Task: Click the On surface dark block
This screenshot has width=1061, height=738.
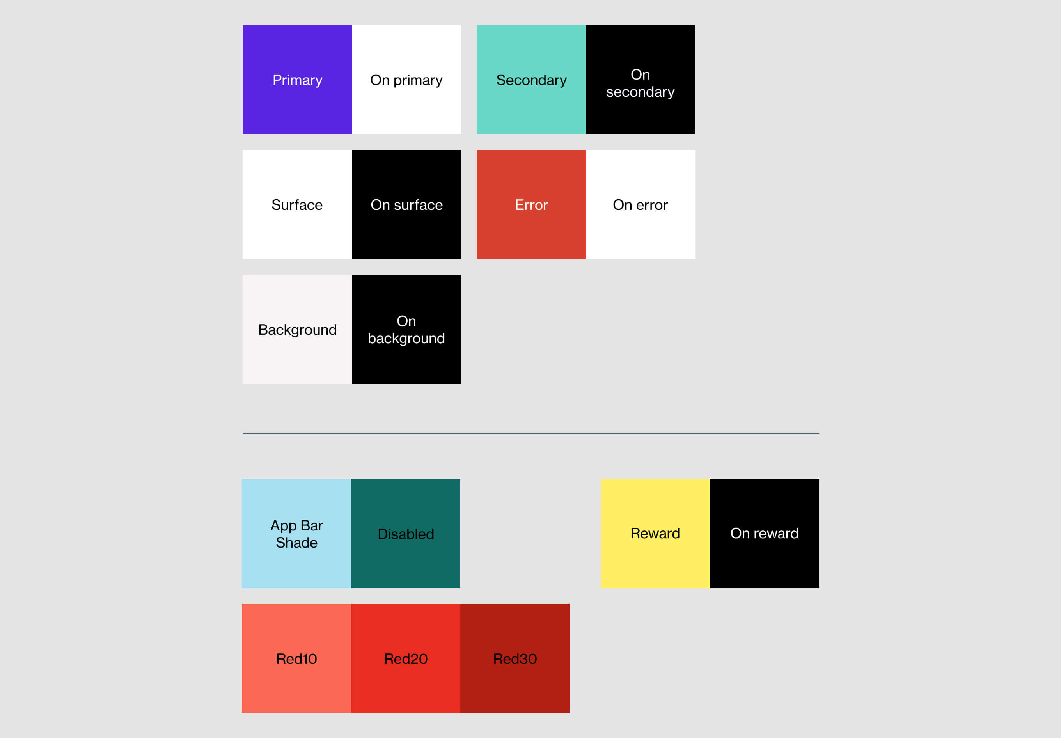Action: [406, 204]
